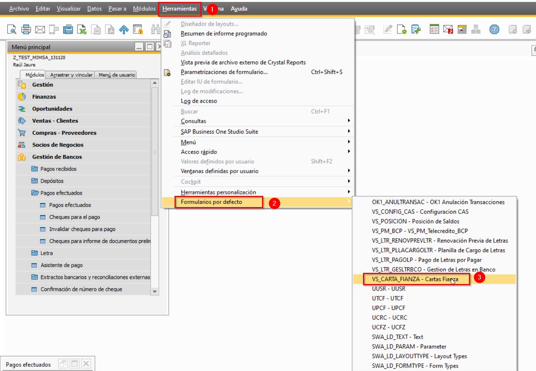Viewport: 536px width, 371px height.
Task: Click icon beside Parametrizaciones de formulario
Action: point(167,72)
